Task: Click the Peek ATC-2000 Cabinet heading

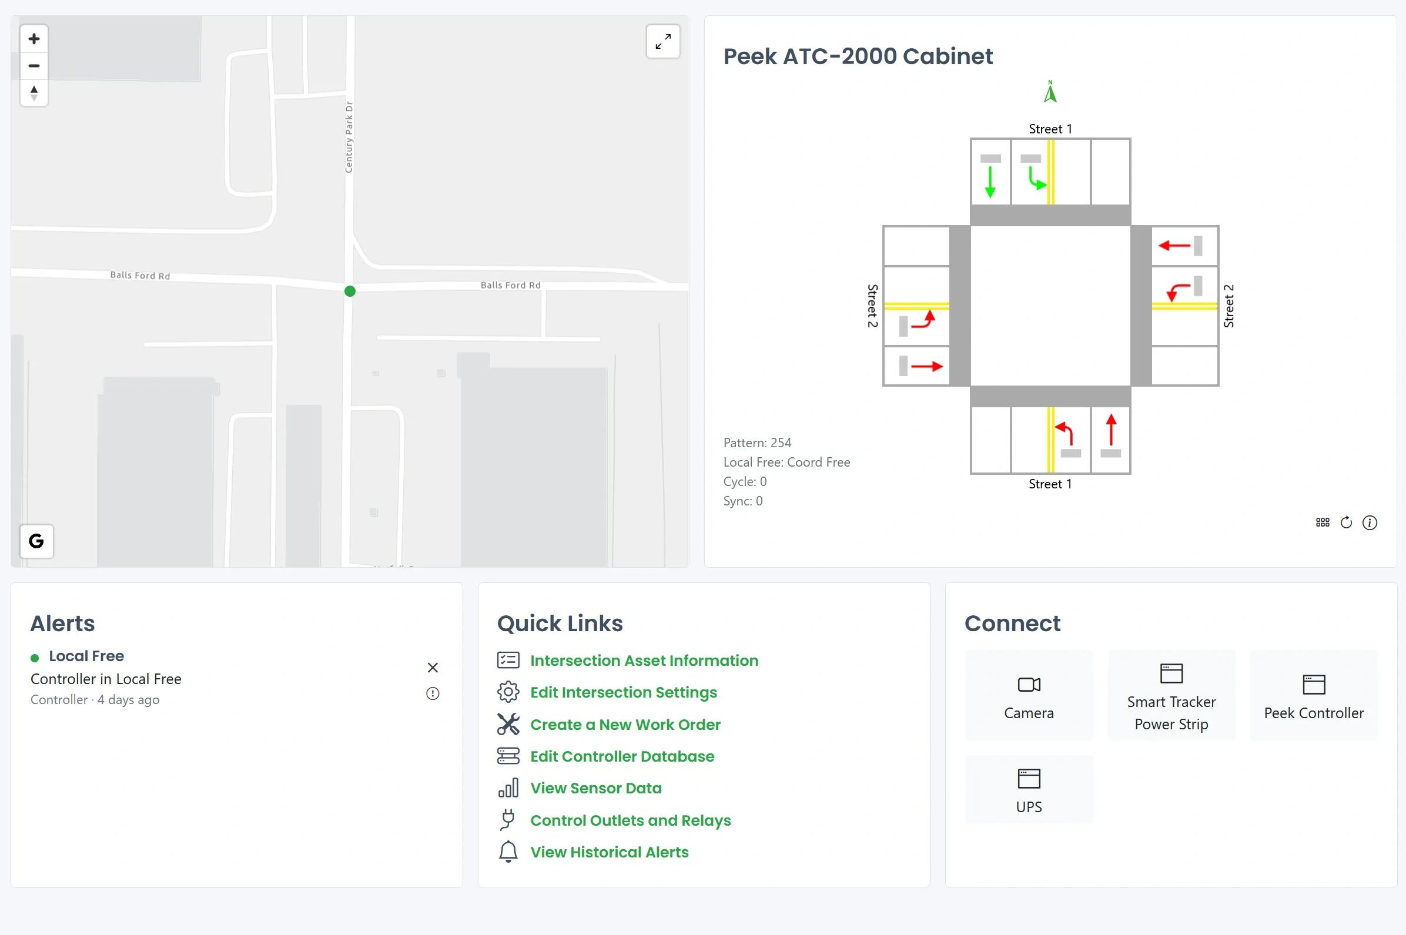Action: 858,56
